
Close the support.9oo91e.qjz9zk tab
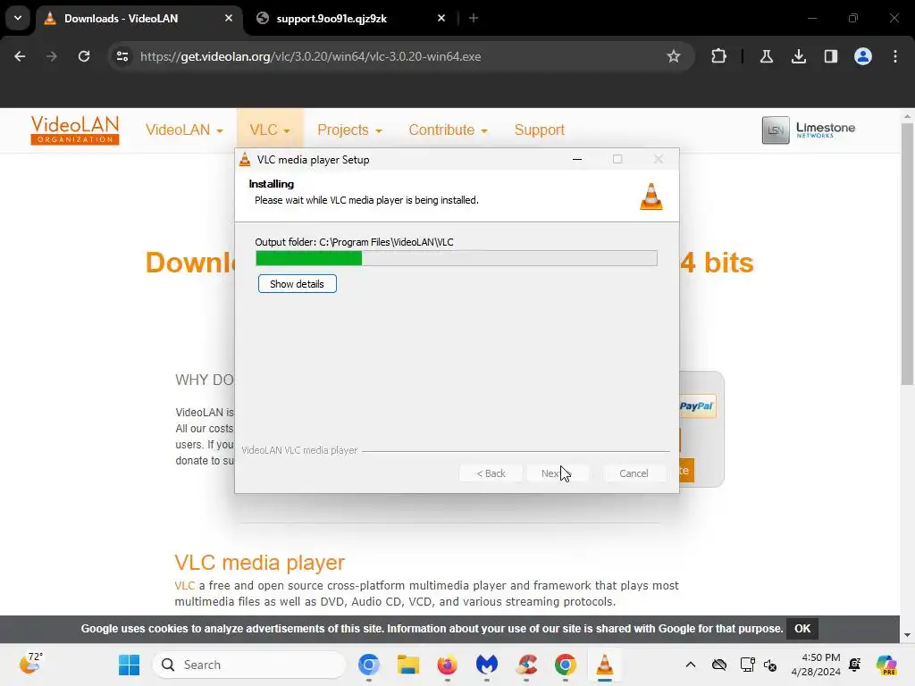tap(441, 18)
